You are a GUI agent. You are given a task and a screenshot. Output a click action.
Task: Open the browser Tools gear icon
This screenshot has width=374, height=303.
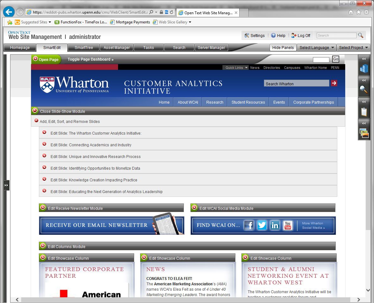(366, 12)
